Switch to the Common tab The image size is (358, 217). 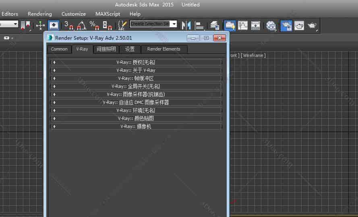[x=59, y=49]
